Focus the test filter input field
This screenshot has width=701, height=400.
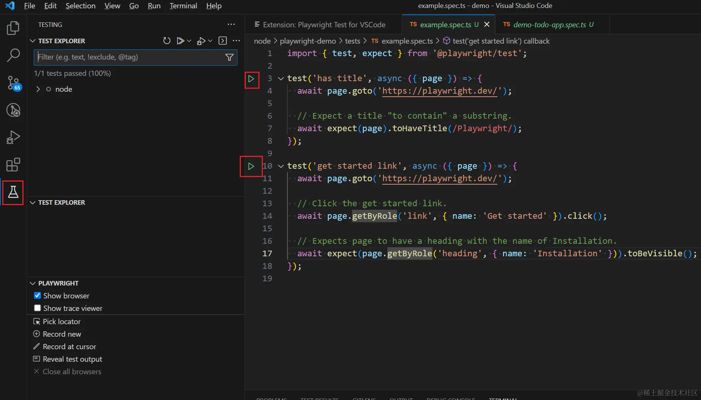point(129,57)
